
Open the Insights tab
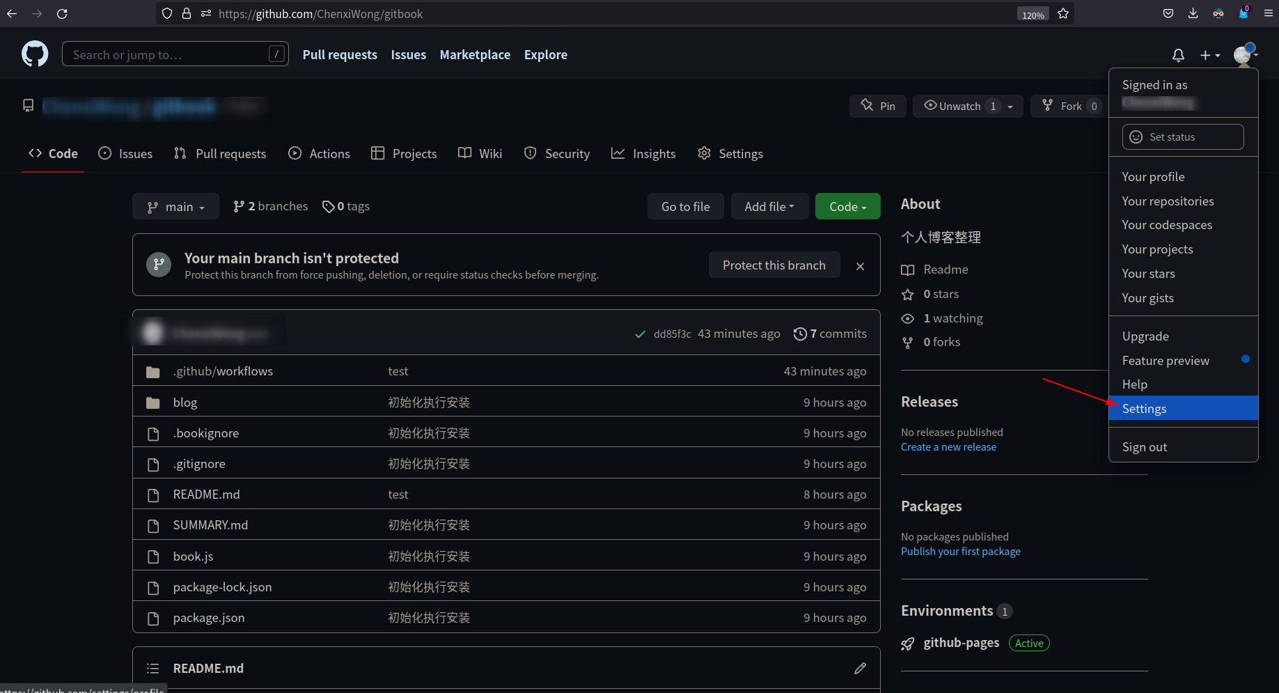643,153
